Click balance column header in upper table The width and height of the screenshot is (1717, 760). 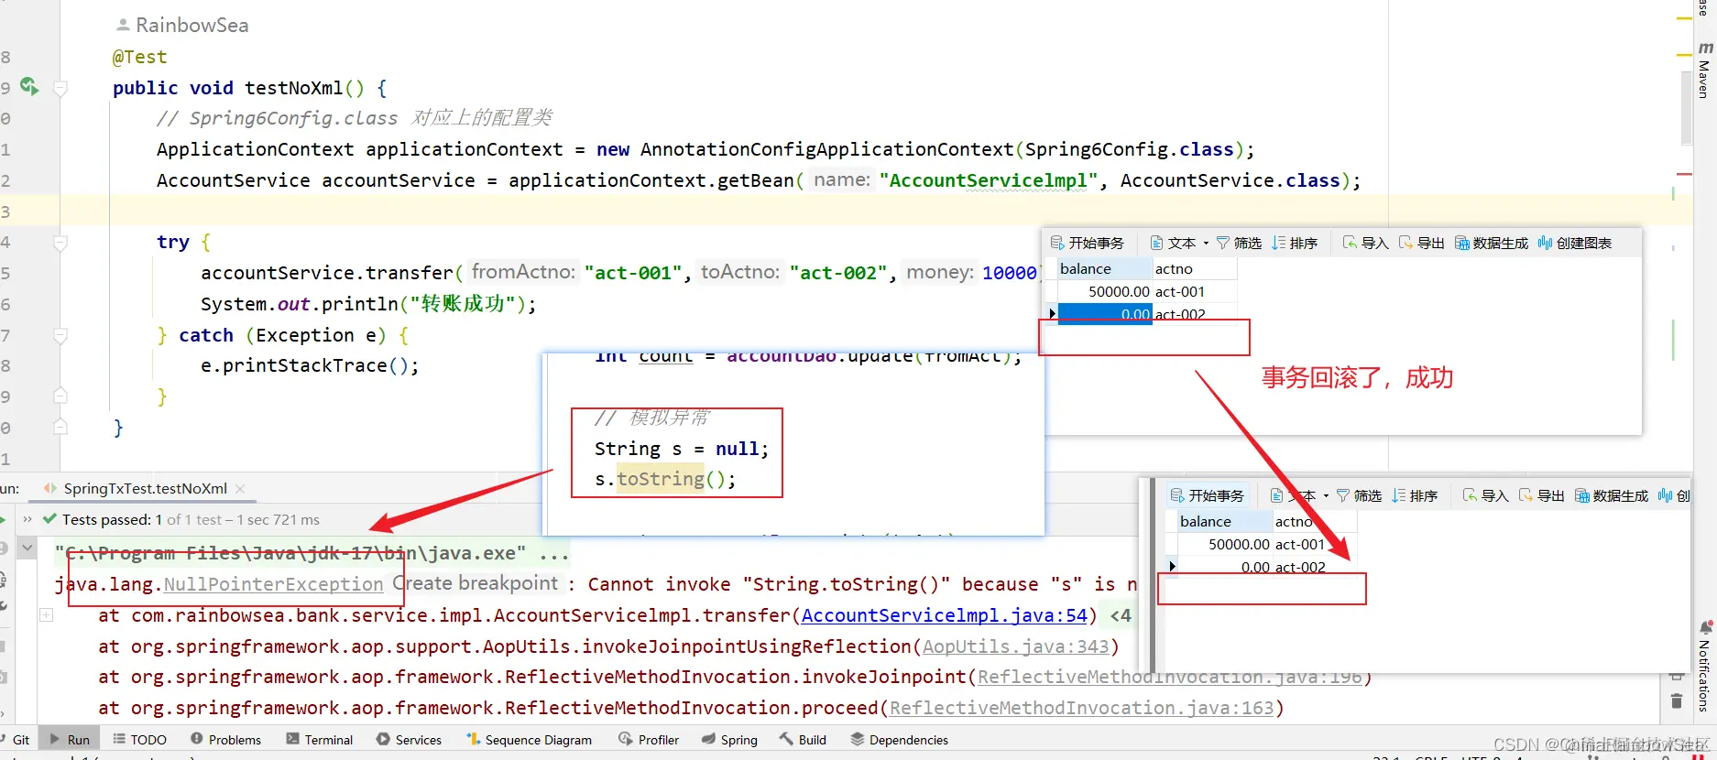point(1104,269)
